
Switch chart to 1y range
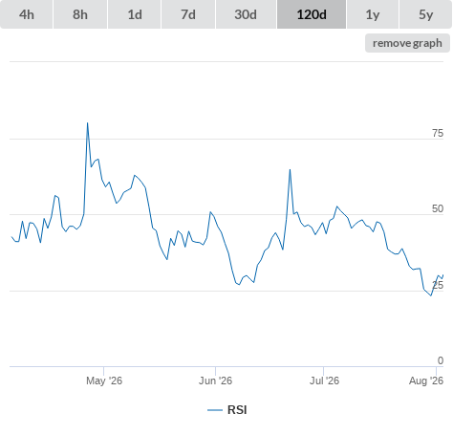point(373,14)
